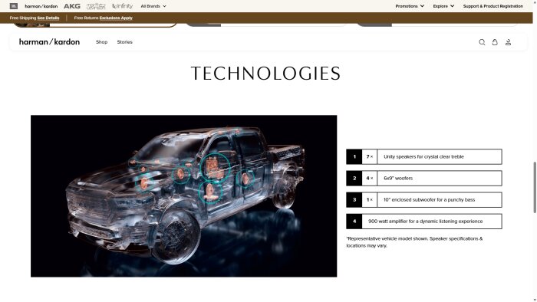Expand the All Brands dropdown

(x=153, y=6)
